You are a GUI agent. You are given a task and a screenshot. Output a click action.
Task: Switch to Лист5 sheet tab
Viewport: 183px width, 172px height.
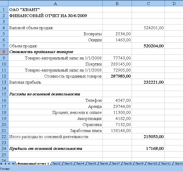[x=92, y=164]
